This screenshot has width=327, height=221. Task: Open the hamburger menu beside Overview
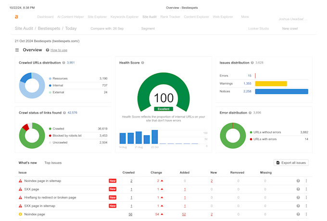17,50
